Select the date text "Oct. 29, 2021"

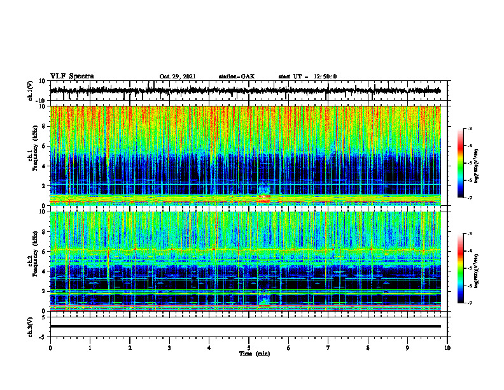pyautogui.click(x=178, y=76)
